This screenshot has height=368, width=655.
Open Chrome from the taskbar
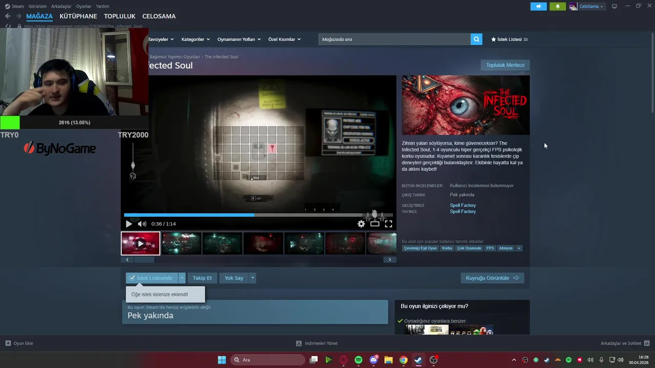pos(403,360)
